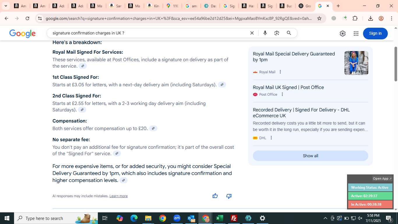
Task: Open more options for DHL result
Action: pyautogui.click(x=271, y=138)
